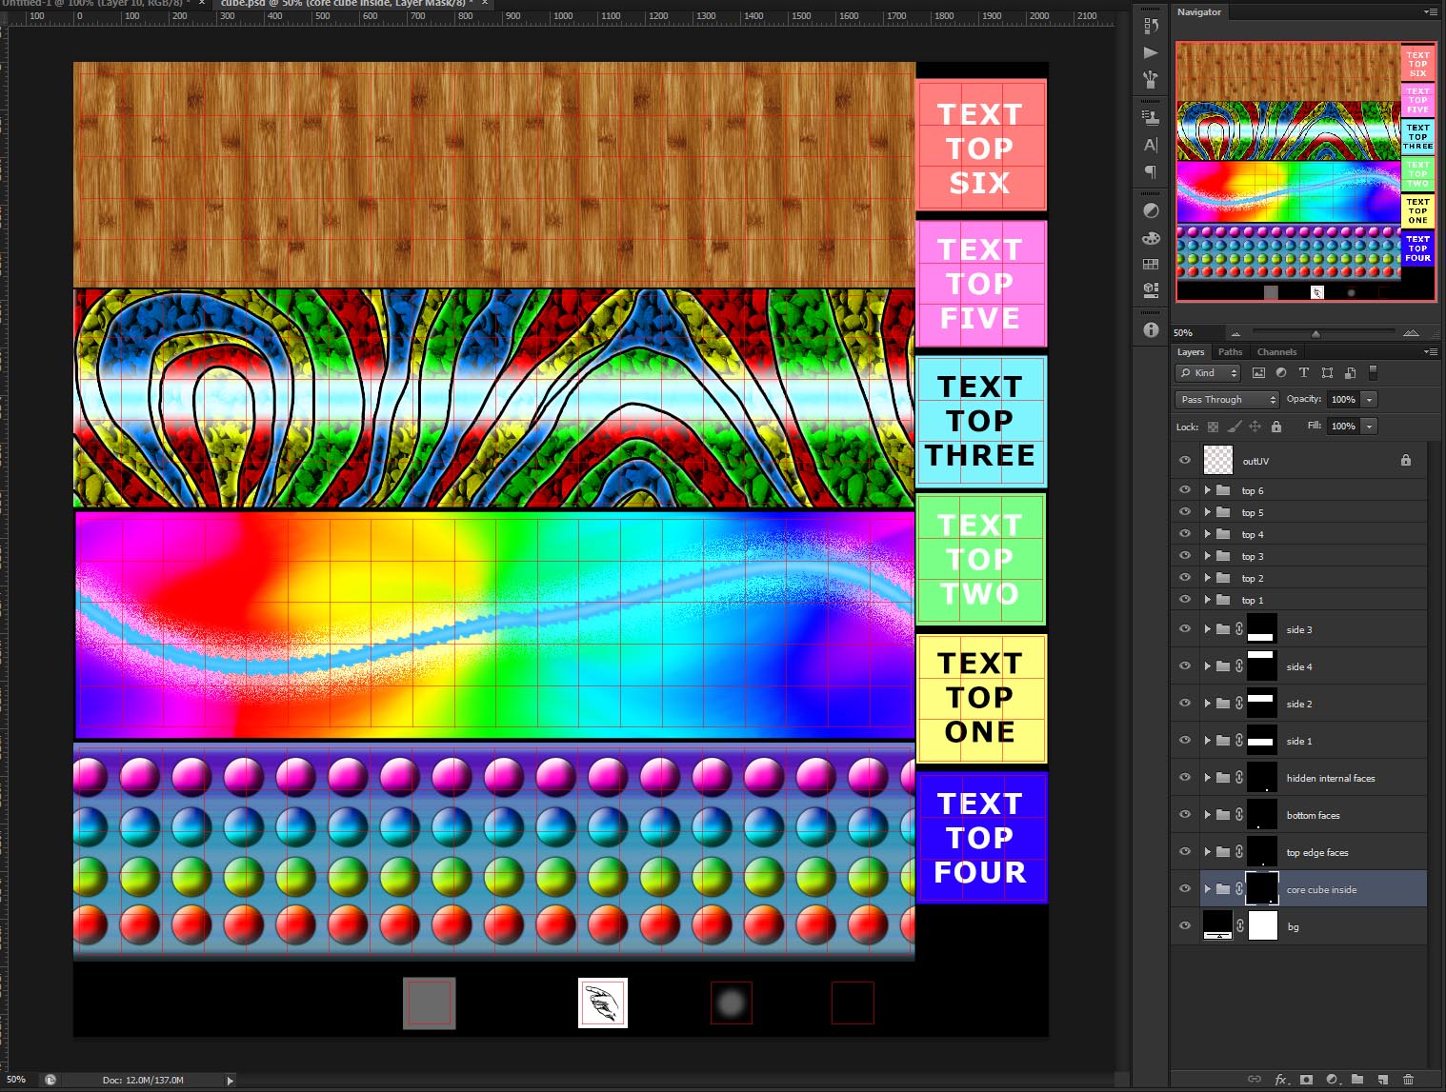Filter layers by adjustment layers icon
The image size is (1446, 1092).
[1281, 373]
